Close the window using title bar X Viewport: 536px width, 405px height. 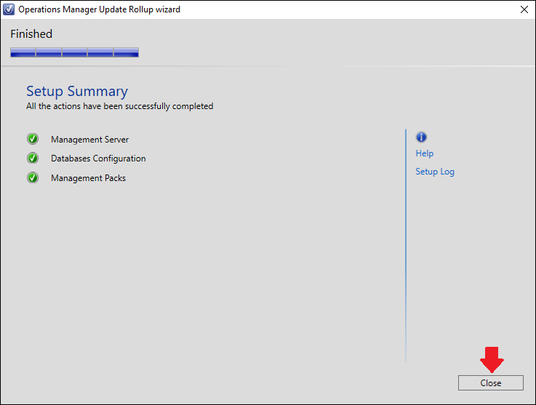click(x=524, y=9)
